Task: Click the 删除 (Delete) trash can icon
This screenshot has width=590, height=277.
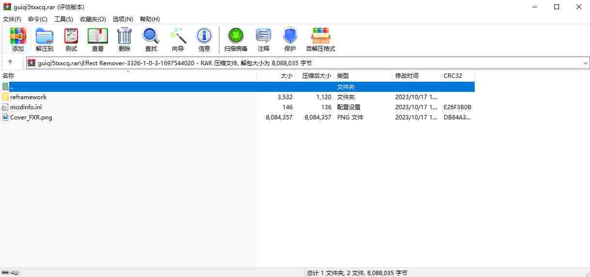Action: (x=124, y=36)
